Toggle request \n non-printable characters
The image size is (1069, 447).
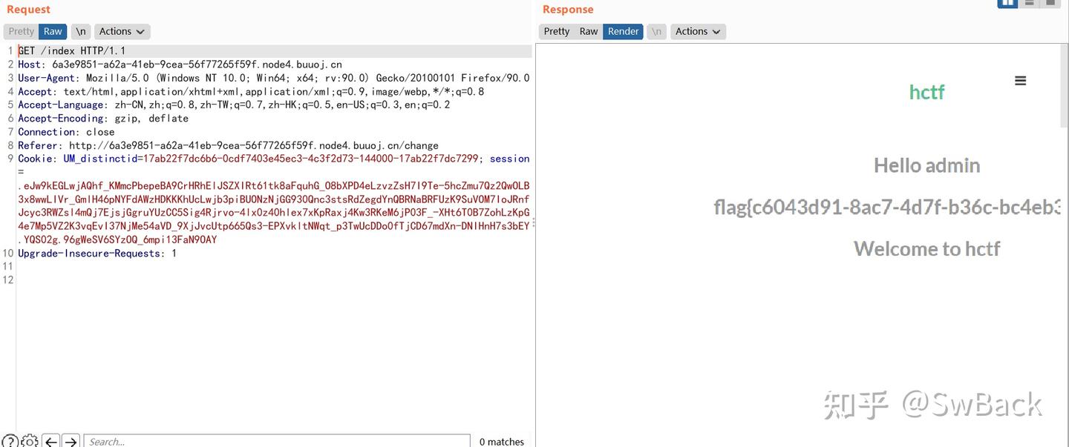tap(81, 31)
